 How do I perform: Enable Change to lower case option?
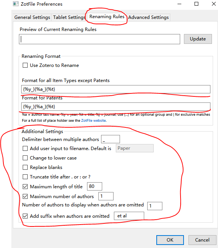(25, 158)
